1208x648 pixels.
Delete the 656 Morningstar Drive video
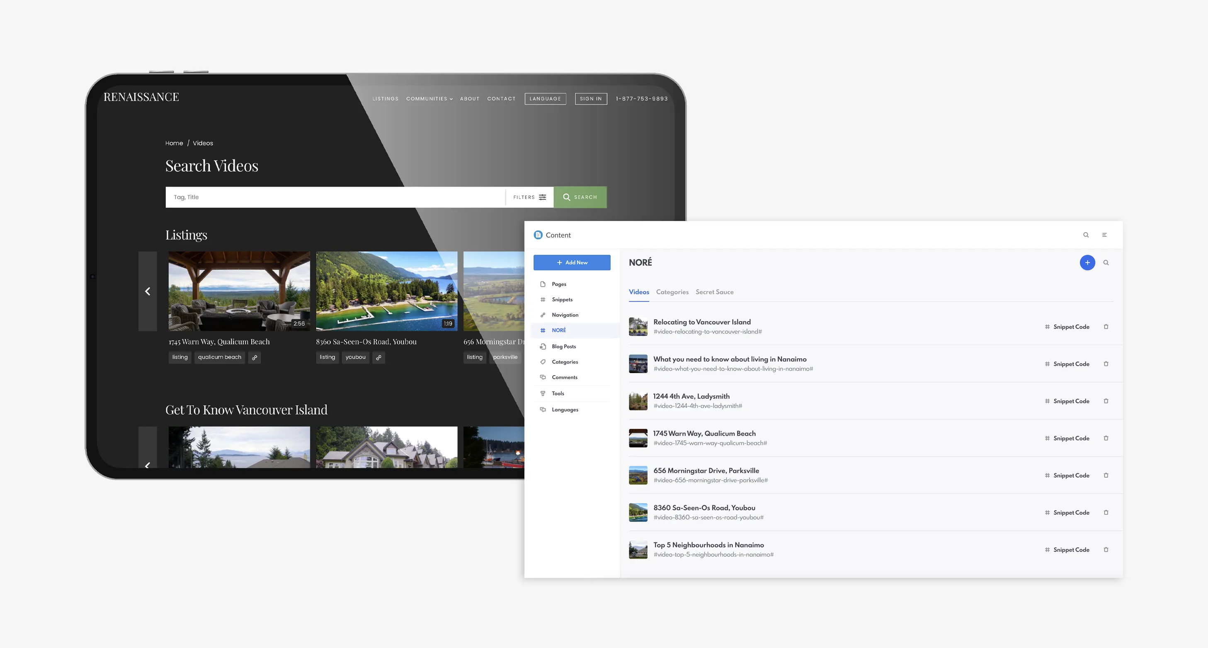pos(1106,476)
